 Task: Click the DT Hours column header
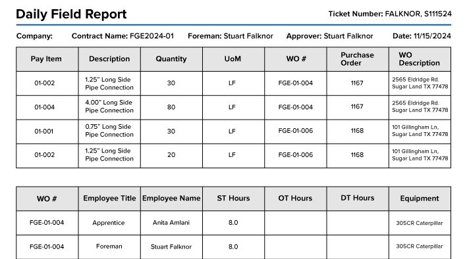tap(358, 198)
